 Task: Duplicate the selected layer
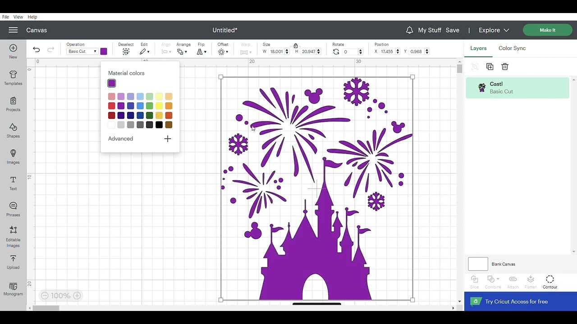490,67
